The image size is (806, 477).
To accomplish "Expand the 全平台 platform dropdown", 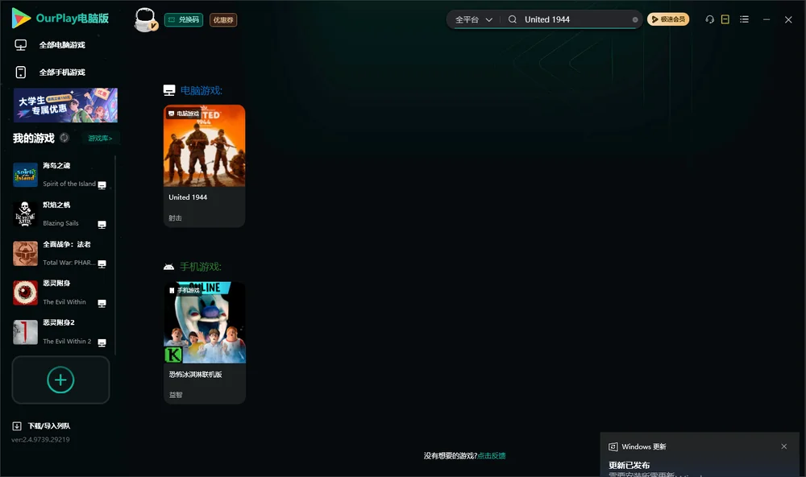I will pyautogui.click(x=473, y=19).
